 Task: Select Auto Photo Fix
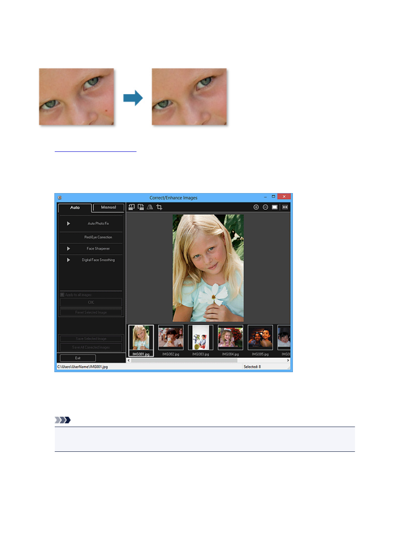(98, 224)
